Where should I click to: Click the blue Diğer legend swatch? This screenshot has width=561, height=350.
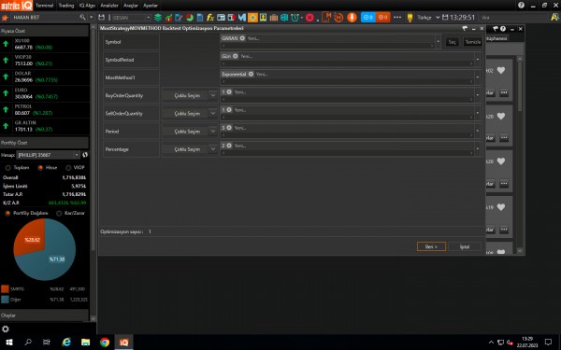(x=5, y=300)
